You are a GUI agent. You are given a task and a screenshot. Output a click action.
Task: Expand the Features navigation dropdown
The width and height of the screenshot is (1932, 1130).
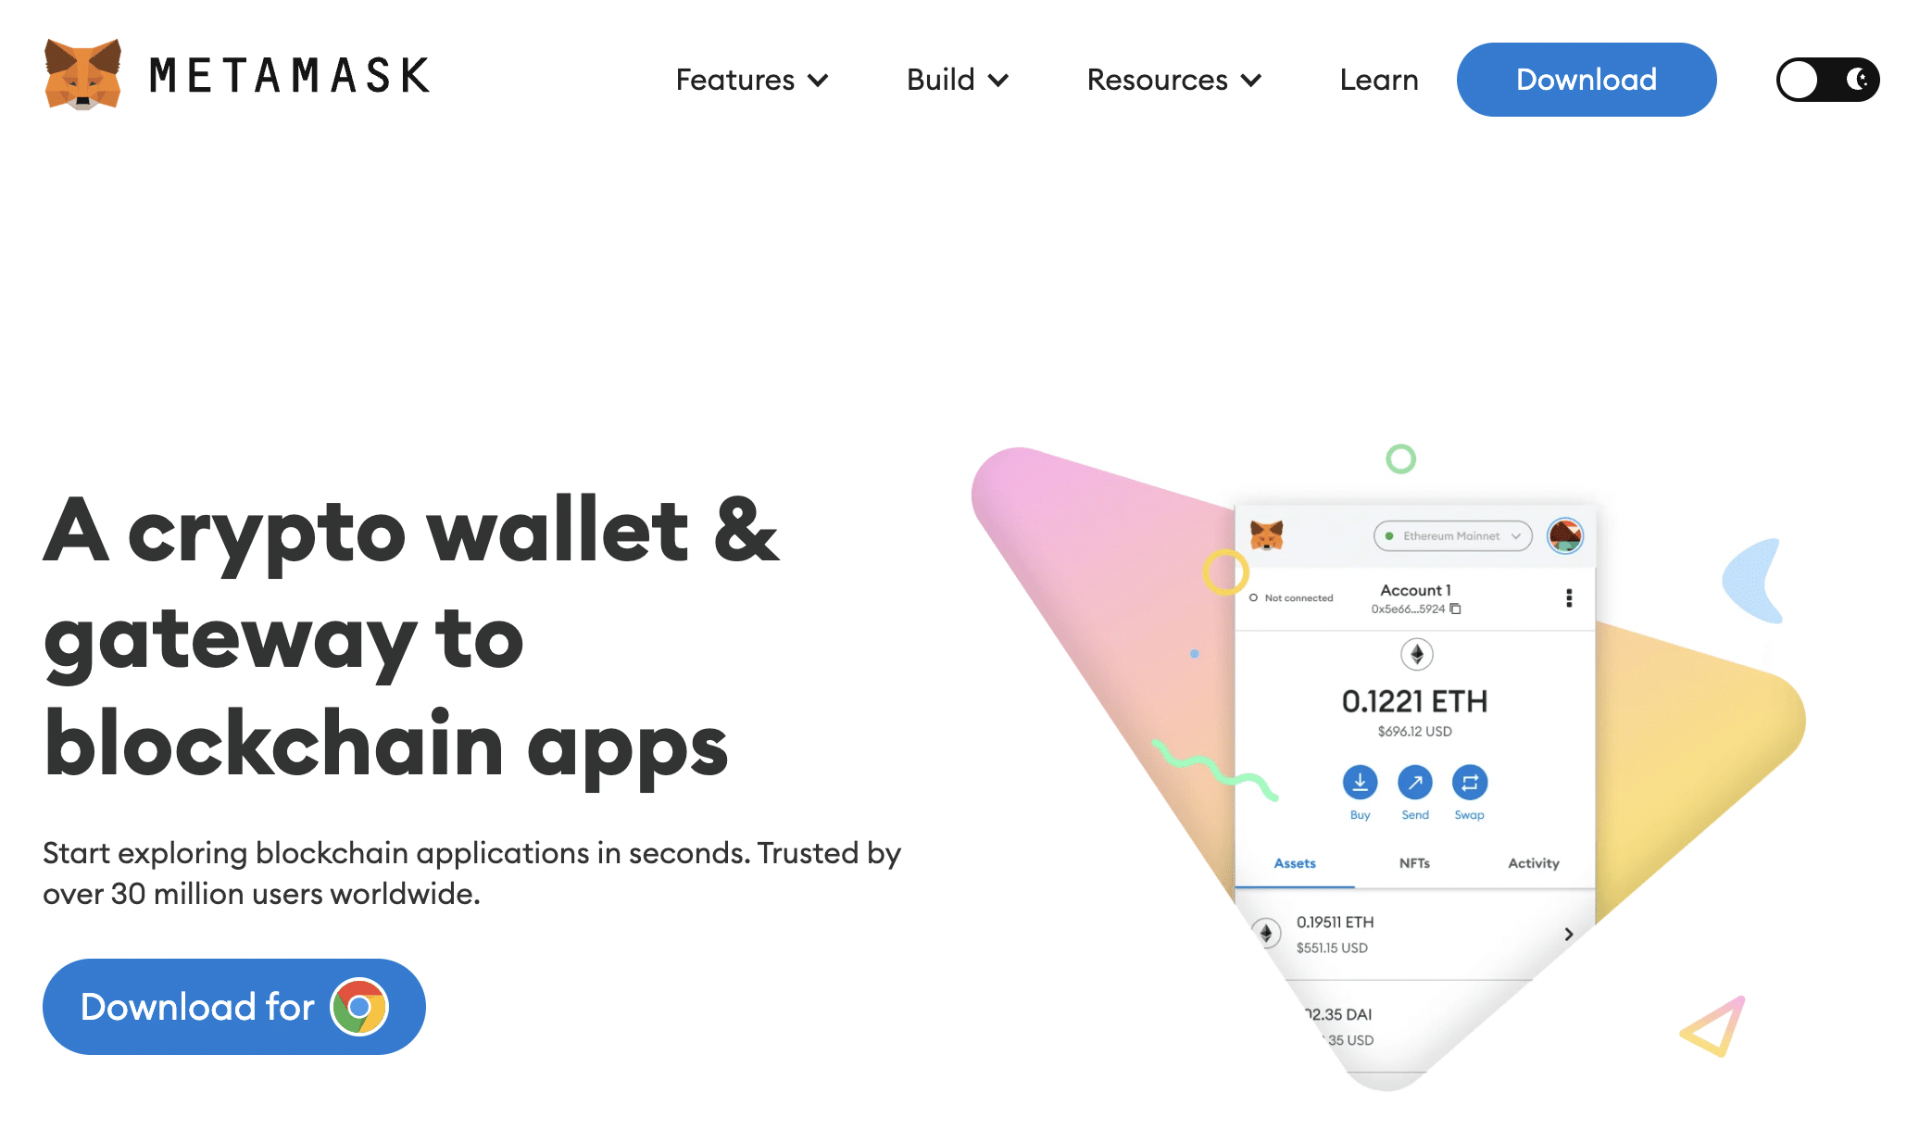point(750,80)
